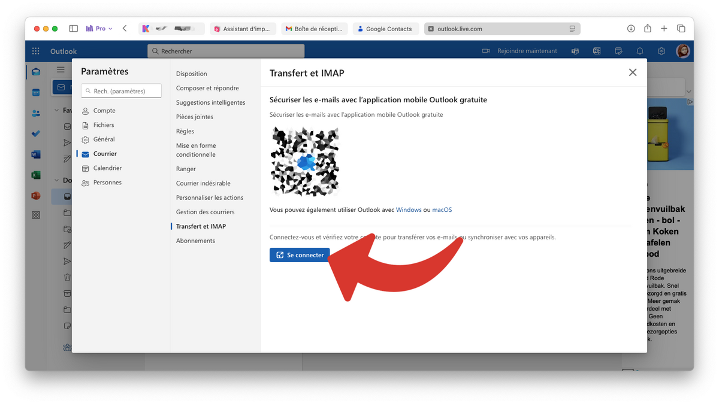Screen dimensions: 719x404
Task: Click the reader icon in the address bar
Action: tap(572, 29)
